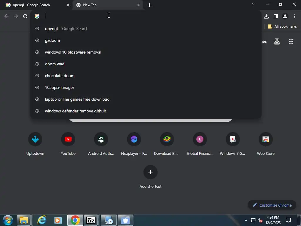
Task: Select windows defender remove github suggestion
Action: pyautogui.click(x=146, y=111)
